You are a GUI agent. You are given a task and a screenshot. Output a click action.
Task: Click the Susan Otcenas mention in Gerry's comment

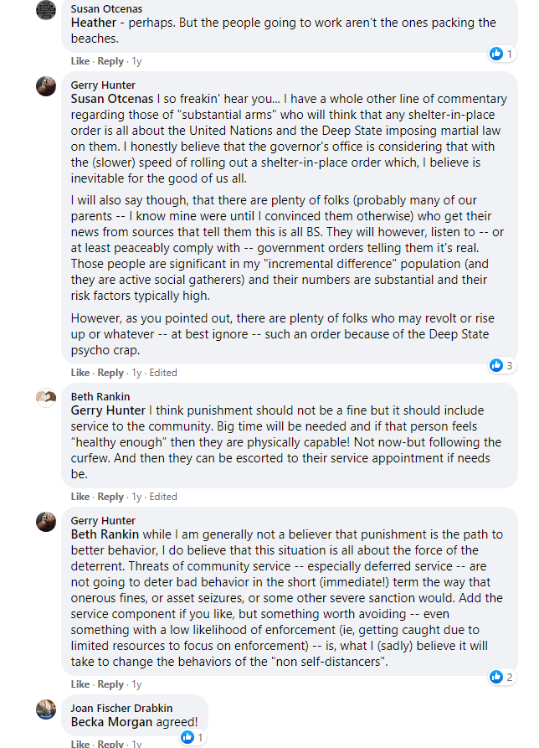pos(112,99)
